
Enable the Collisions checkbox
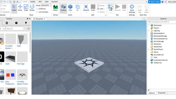pyautogui.click(x=37, y=9)
